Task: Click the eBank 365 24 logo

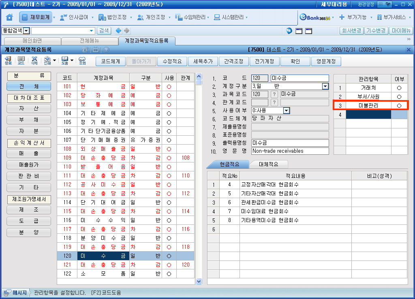Action: 315,17
